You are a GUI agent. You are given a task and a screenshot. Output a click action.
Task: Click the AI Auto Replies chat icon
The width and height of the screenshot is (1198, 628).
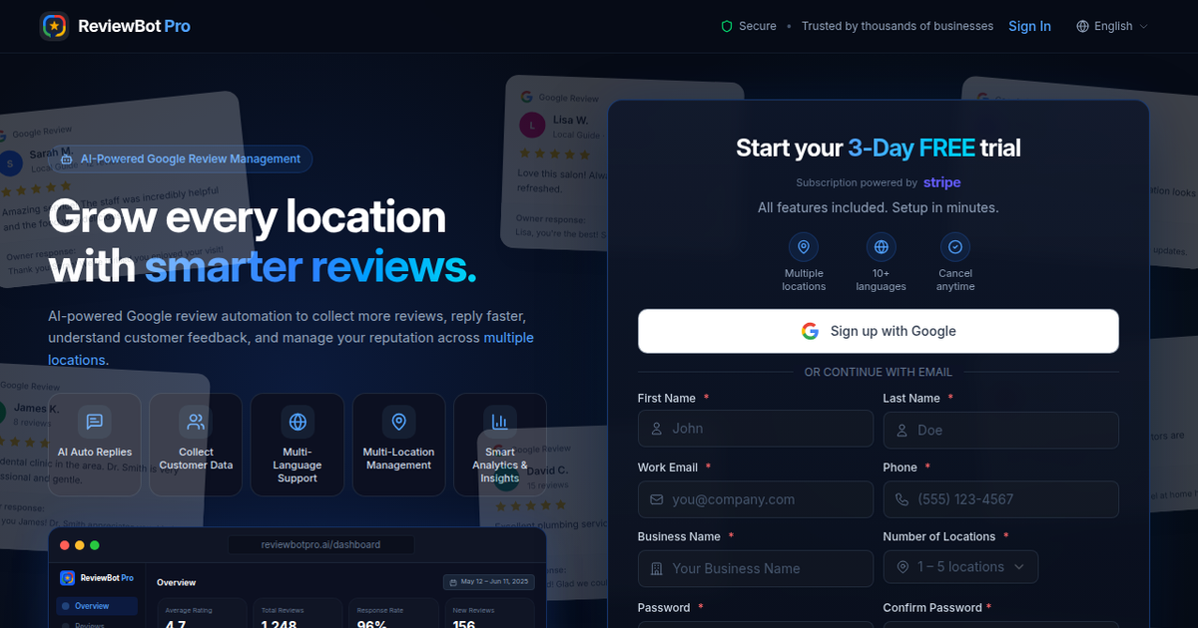(x=95, y=422)
